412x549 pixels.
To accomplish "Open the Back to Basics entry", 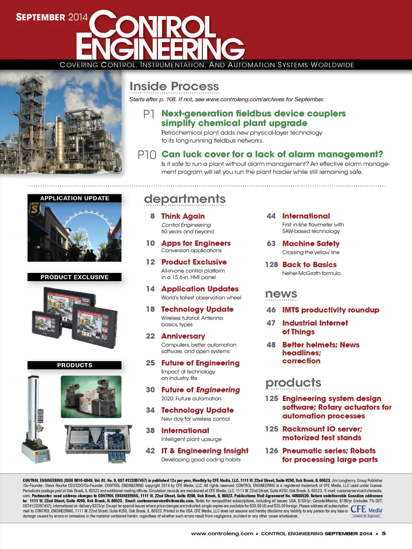I will coord(309,265).
